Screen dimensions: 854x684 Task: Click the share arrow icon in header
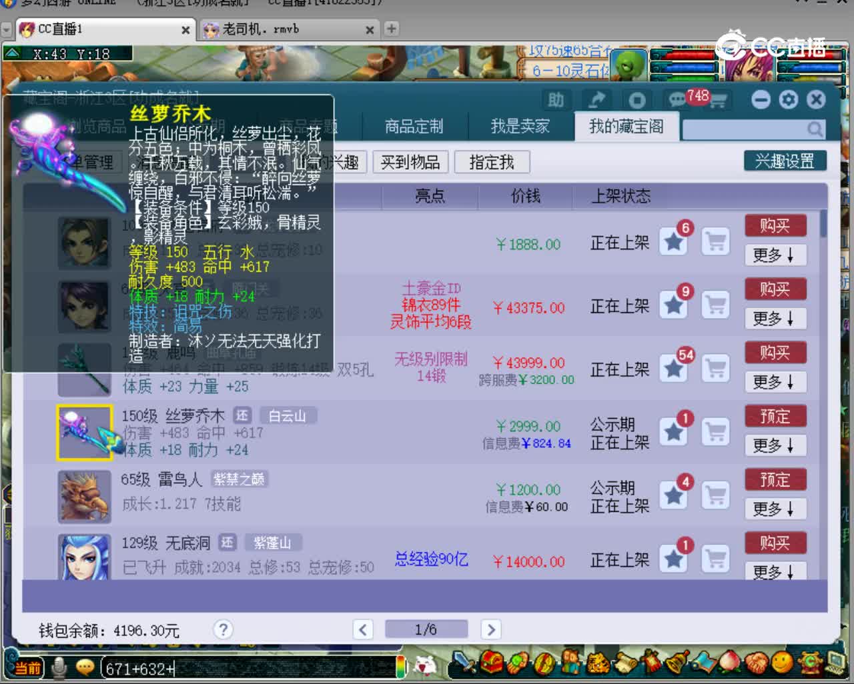point(596,100)
